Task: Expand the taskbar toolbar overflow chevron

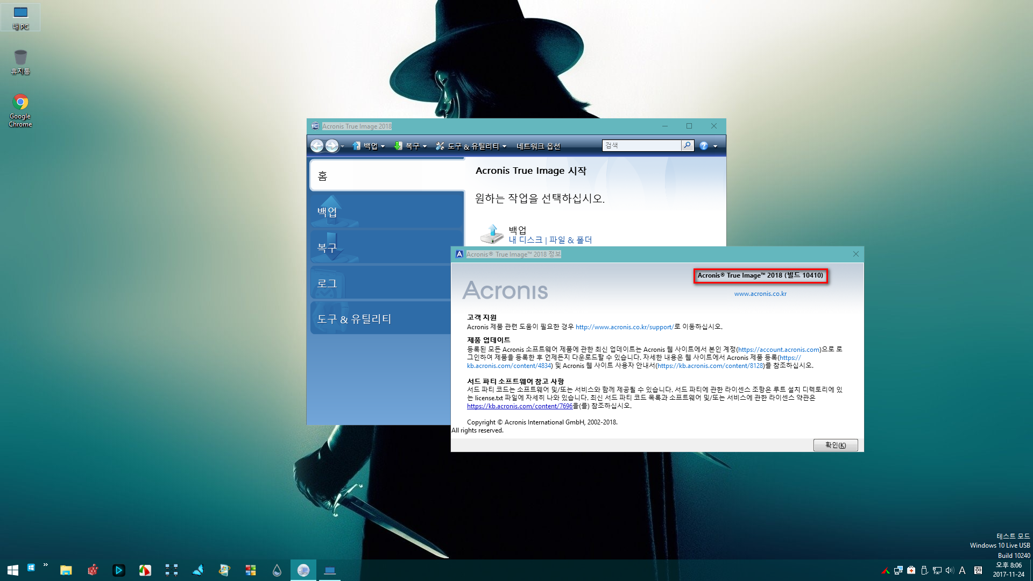Action: click(46, 565)
